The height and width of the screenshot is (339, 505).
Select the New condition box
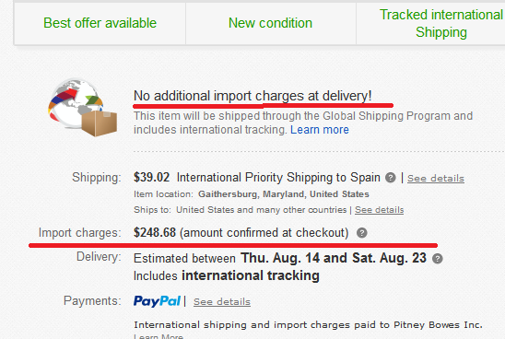tap(271, 24)
